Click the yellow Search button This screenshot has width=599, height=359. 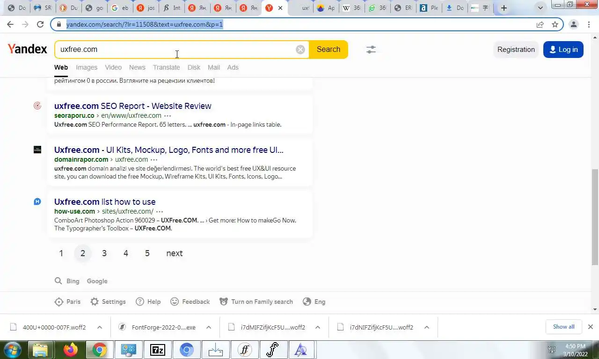coord(329,50)
